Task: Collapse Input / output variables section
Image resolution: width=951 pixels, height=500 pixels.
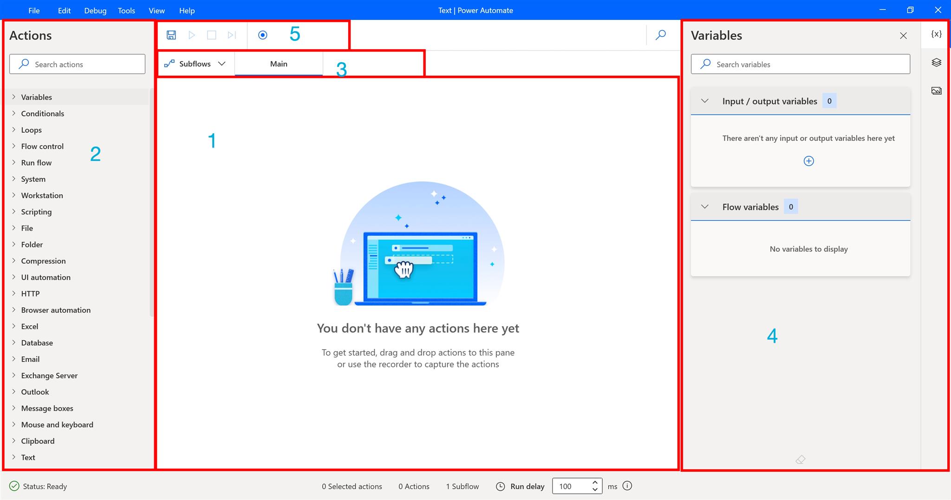Action: pyautogui.click(x=704, y=101)
